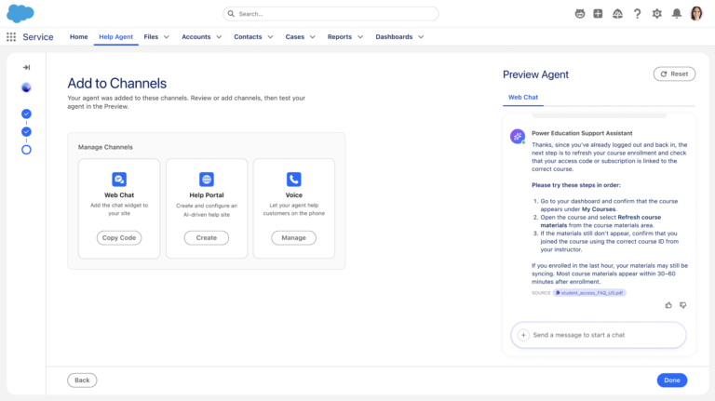Click the Done button
The image size is (715, 401).
[672, 380]
